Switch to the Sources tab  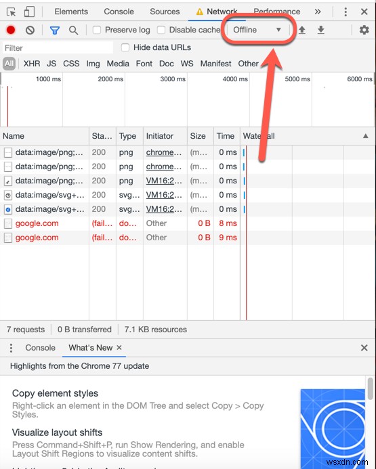point(165,12)
